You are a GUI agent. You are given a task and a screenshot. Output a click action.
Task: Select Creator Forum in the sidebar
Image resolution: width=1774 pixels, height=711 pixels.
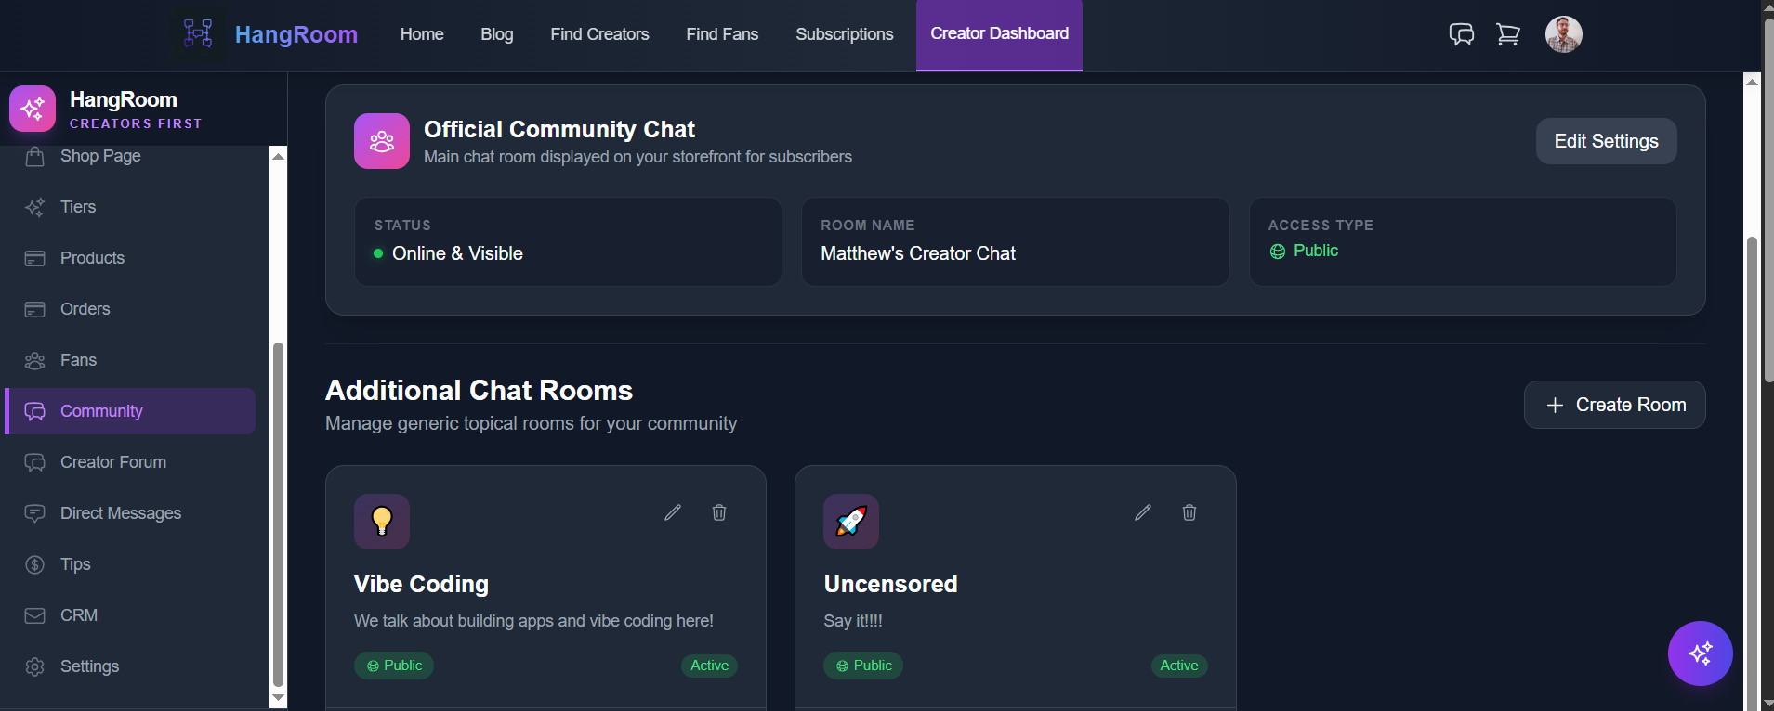112,461
